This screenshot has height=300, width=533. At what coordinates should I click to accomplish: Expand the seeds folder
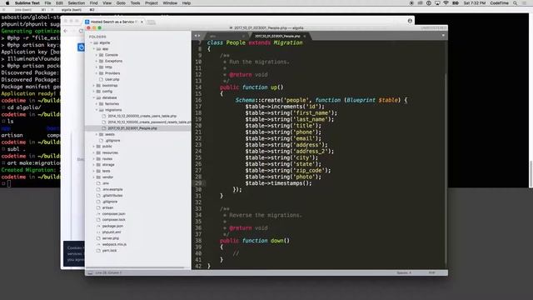[97, 134]
